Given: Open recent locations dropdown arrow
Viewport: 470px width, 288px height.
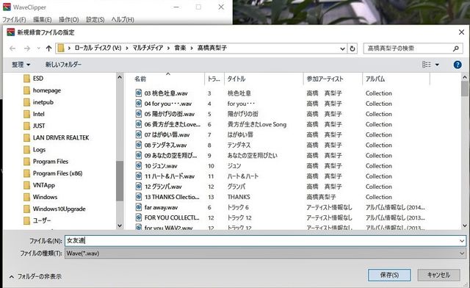Looking at the screenshot, I should pyautogui.click(x=38, y=48).
